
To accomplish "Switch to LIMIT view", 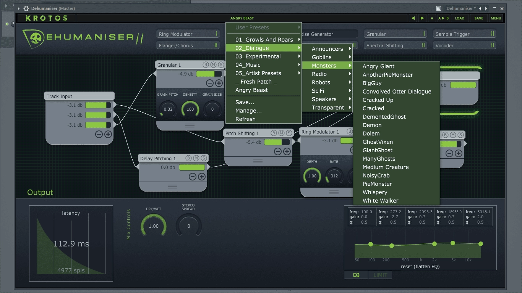I will pyautogui.click(x=380, y=275).
